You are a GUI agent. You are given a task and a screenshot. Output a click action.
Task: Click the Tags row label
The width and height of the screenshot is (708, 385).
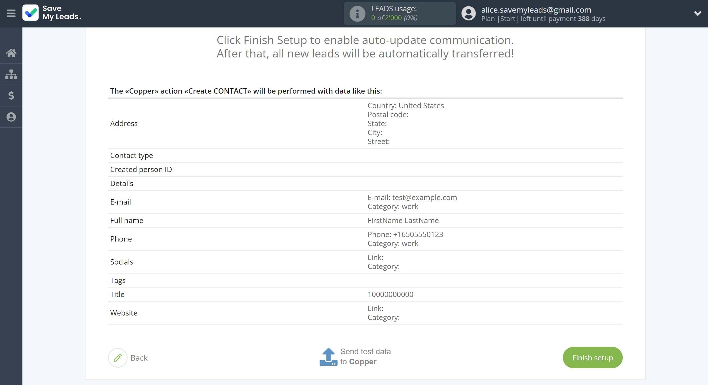click(118, 280)
